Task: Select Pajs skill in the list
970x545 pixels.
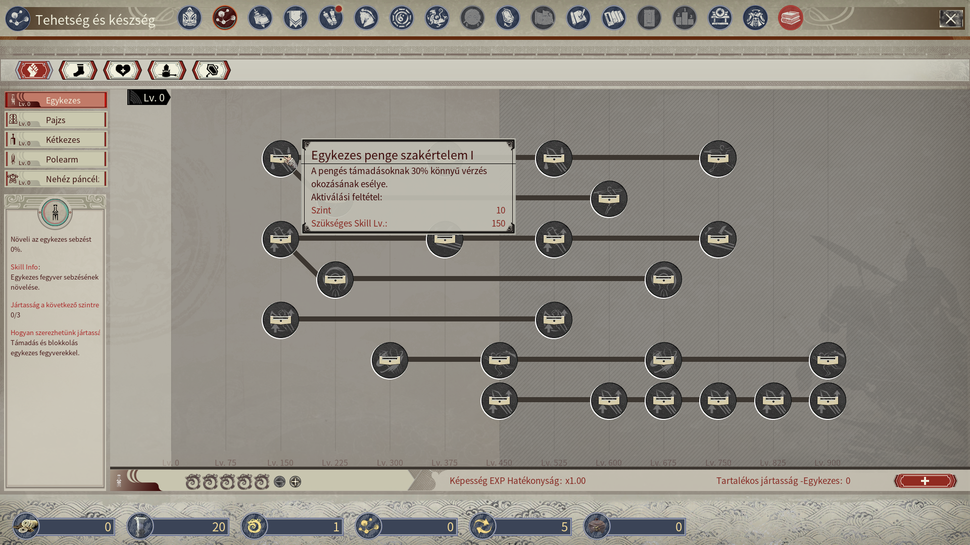Action: pos(56,120)
